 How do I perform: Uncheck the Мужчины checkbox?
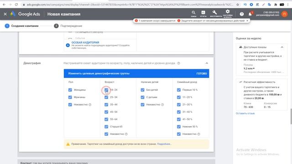click(x=70, y=97)
